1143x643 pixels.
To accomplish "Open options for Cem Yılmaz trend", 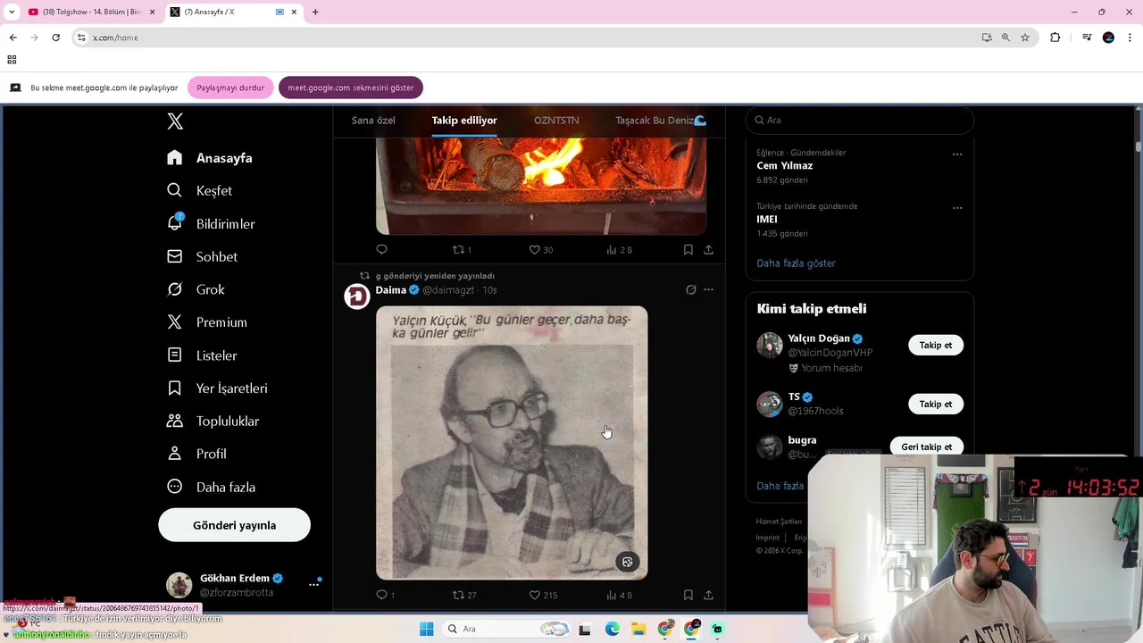I will 957,154.
